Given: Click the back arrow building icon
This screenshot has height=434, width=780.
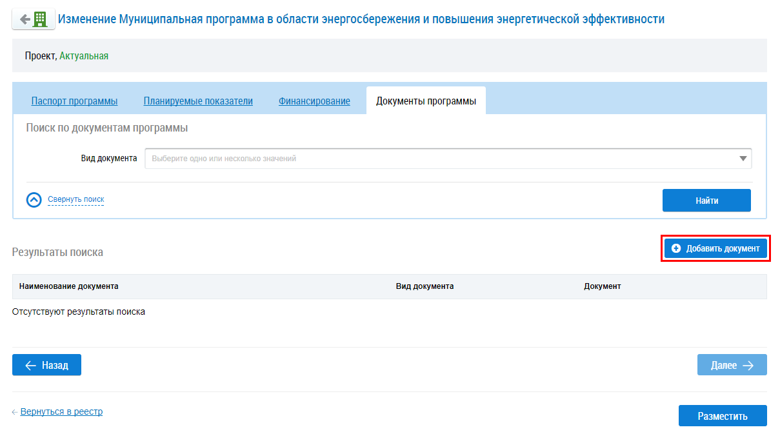Looking at the screenshot, I should click(33, 19).
